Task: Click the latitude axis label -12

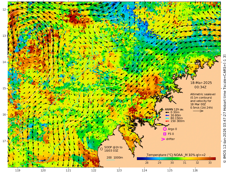Action: tap(4, 10)
